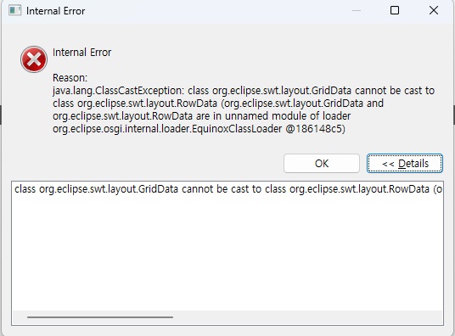Click line "RowData are in unnamed module of loader"
Viewport: 455px width, 336px height.
point(202,116)
